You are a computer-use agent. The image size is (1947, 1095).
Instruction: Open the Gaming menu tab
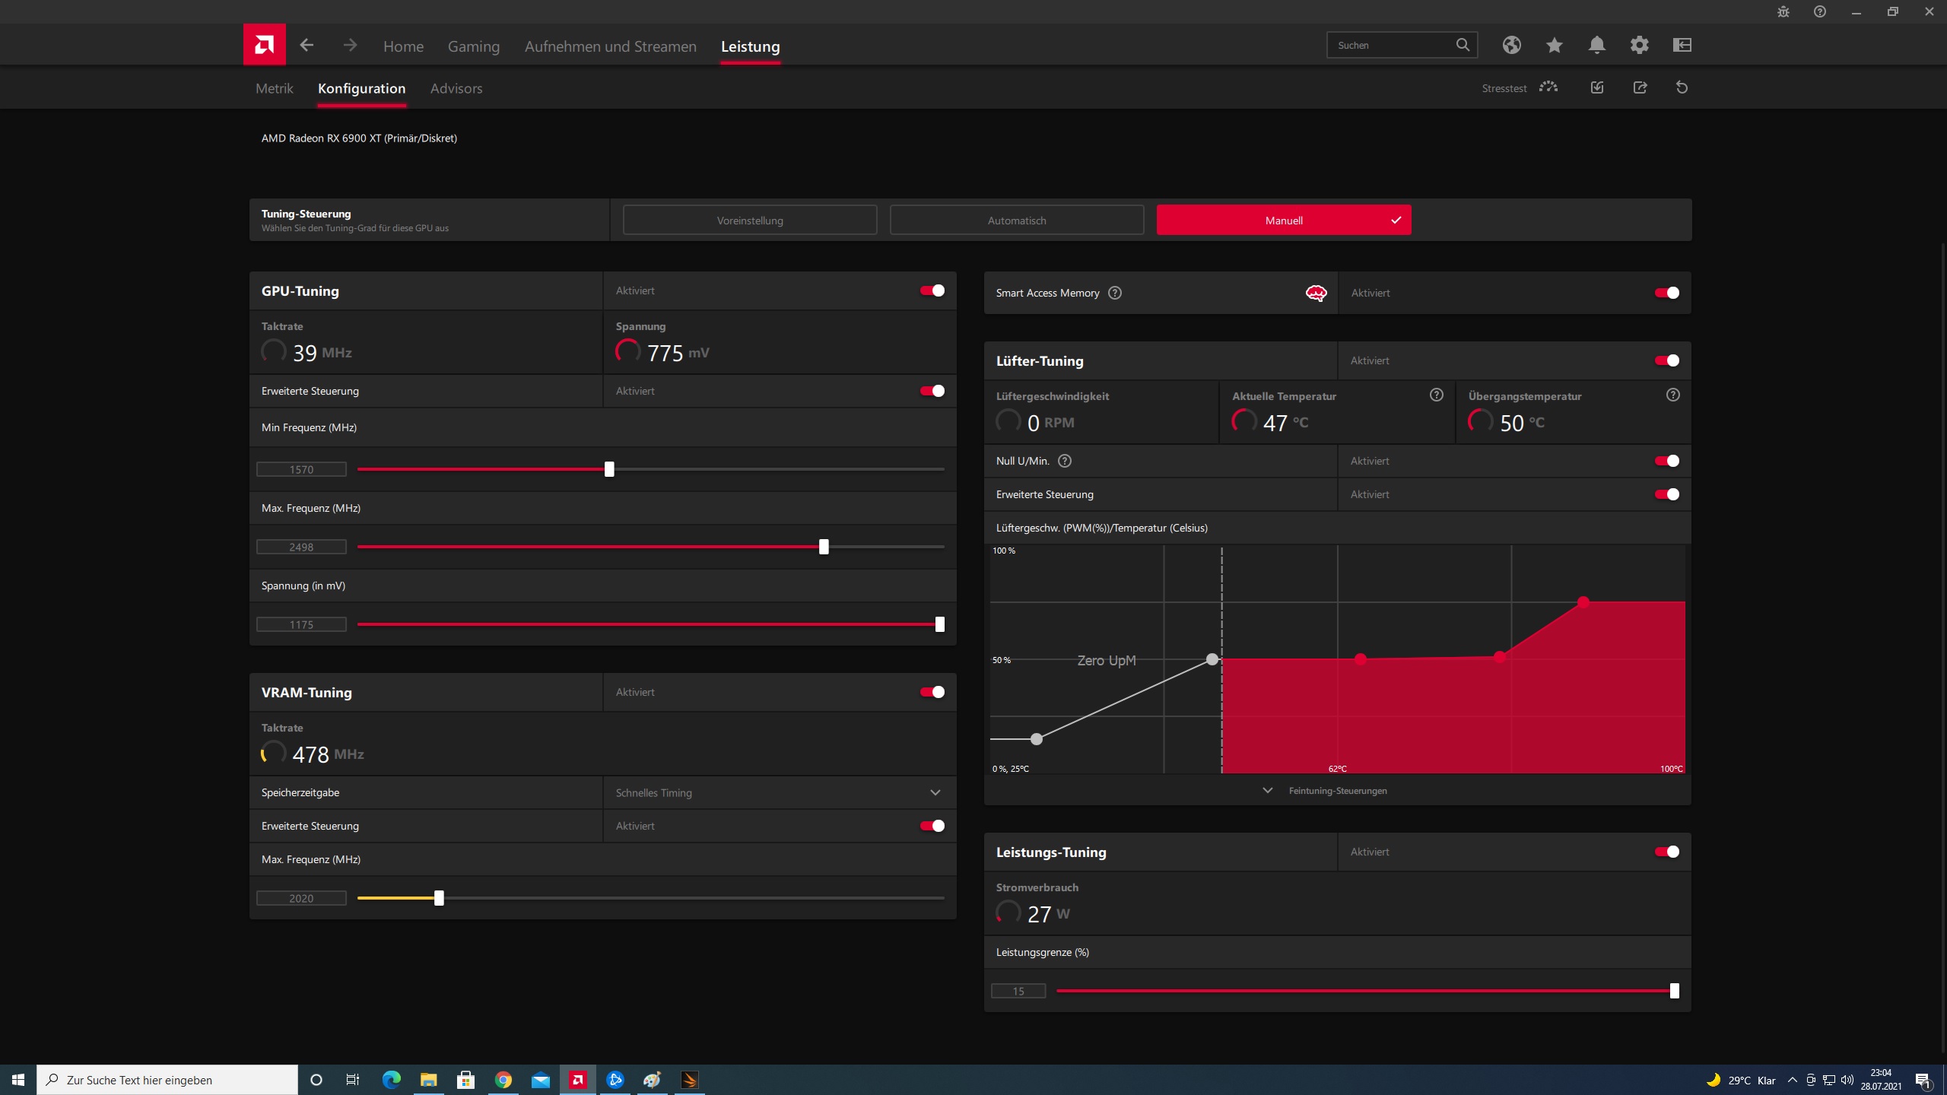473,46
